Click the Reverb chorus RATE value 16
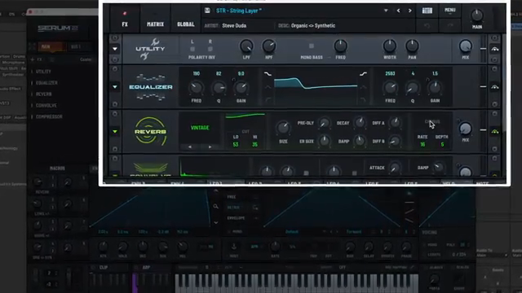Screen dimensions: 522x293 [422, 145]
